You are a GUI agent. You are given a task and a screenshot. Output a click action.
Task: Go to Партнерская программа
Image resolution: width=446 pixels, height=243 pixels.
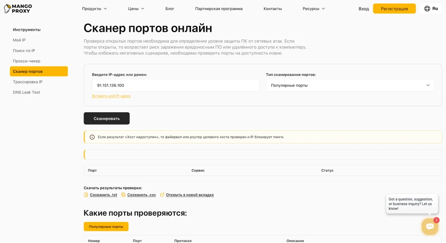[x=219, y=9]
